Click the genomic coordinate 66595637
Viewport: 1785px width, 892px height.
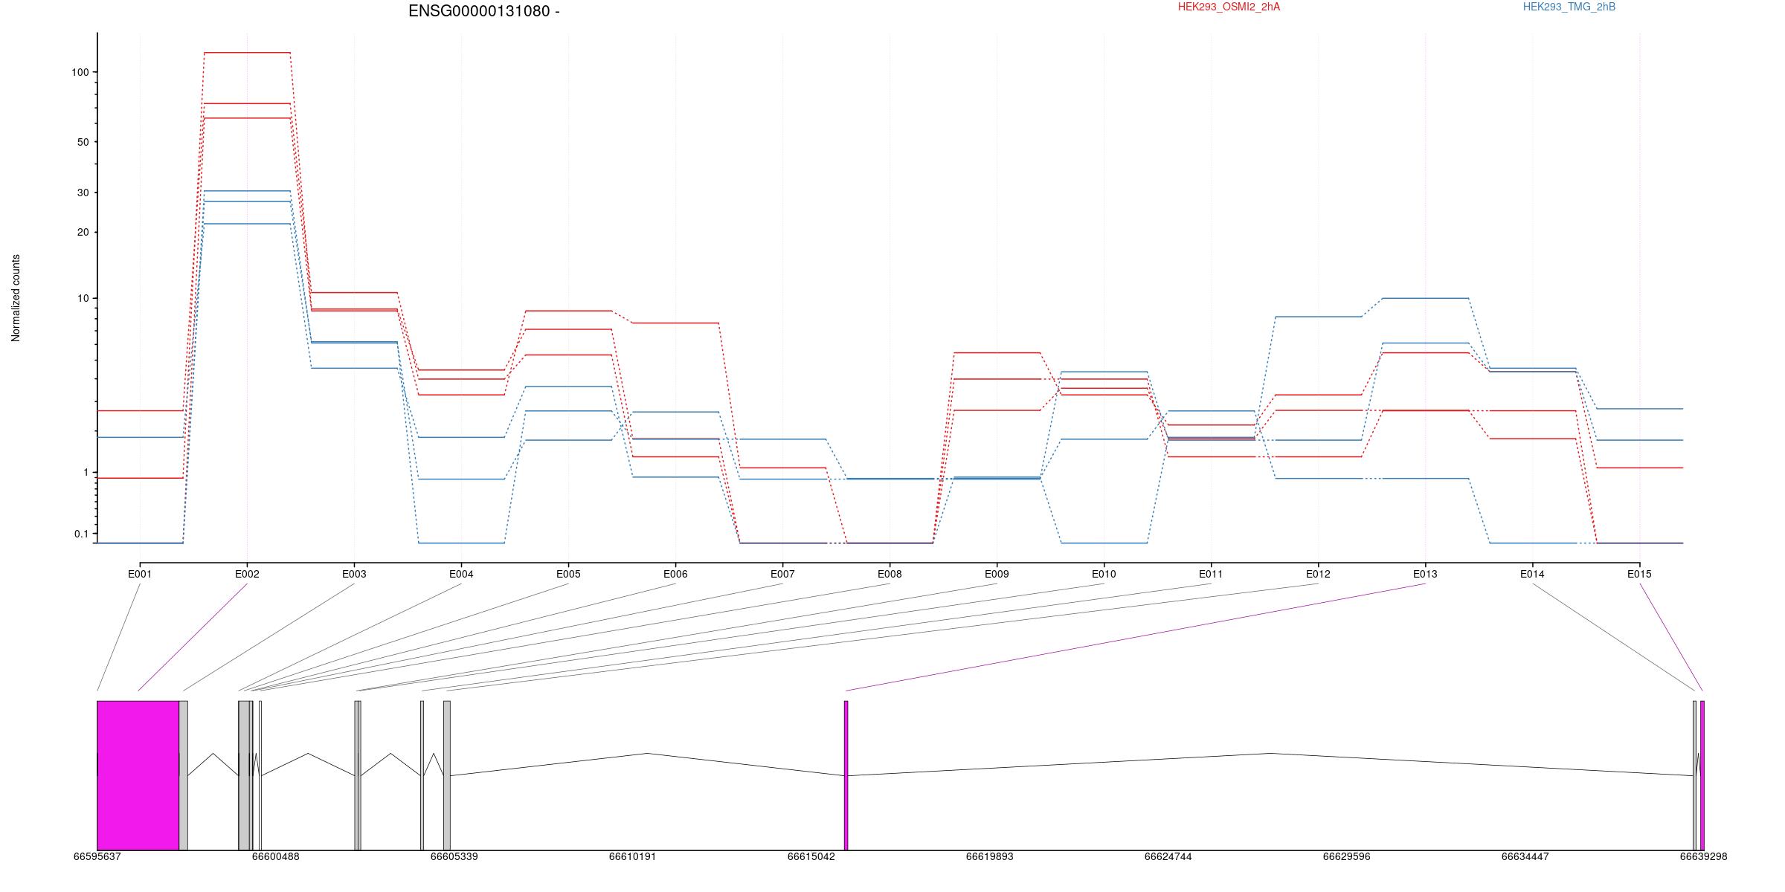pos(97,856)
